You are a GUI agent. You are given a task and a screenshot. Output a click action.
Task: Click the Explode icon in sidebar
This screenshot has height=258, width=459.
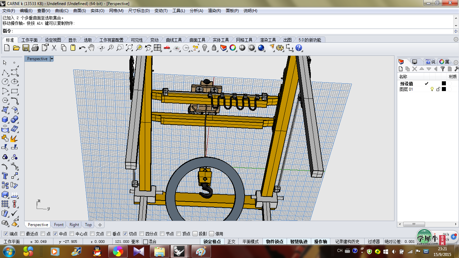point(14,138)
